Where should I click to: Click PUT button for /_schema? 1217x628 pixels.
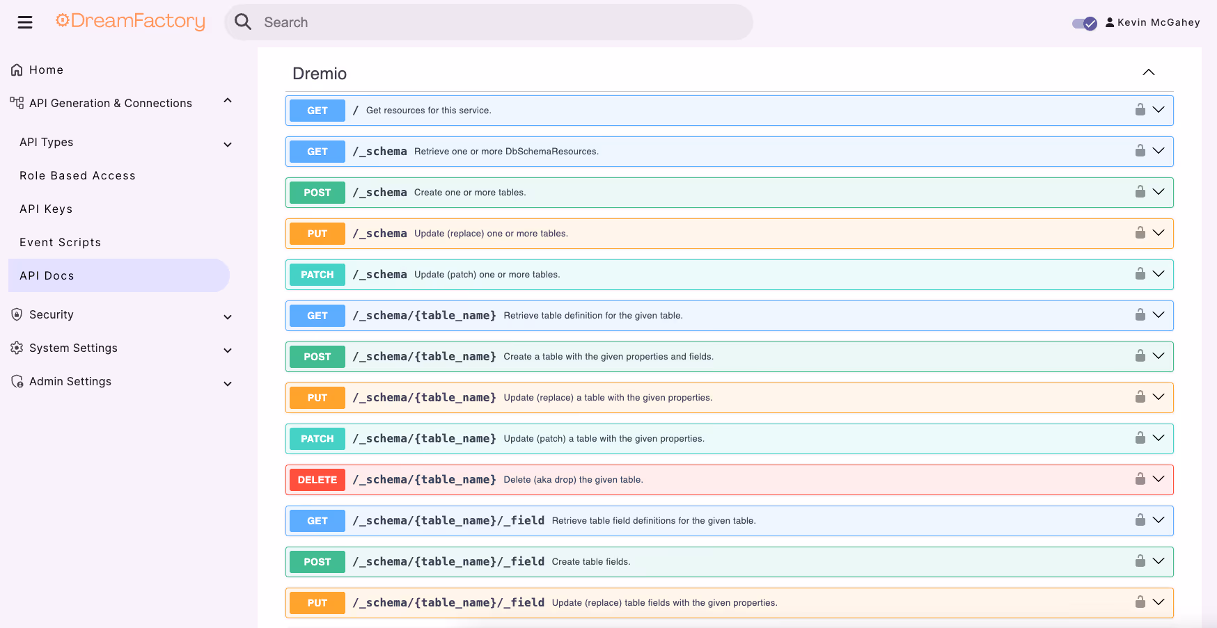(x=317, y=234)
